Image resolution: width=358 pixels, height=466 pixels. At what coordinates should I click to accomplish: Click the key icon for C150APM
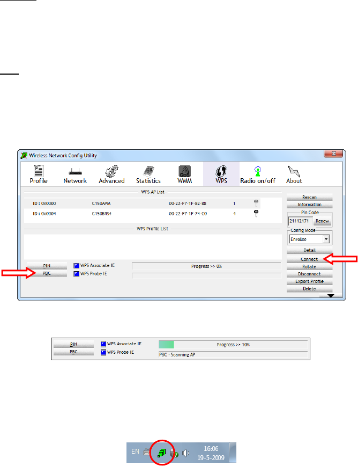256,203
